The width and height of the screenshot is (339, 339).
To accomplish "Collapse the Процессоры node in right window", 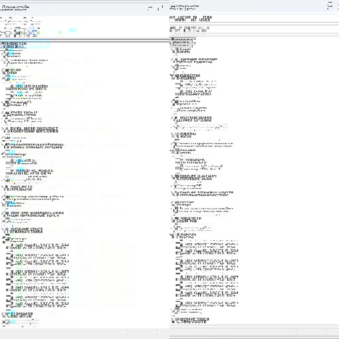I will coord(172,235).
